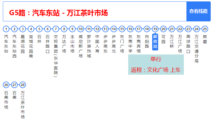
Task: Click the 步步高北 stop name
Action: point(114,44)
